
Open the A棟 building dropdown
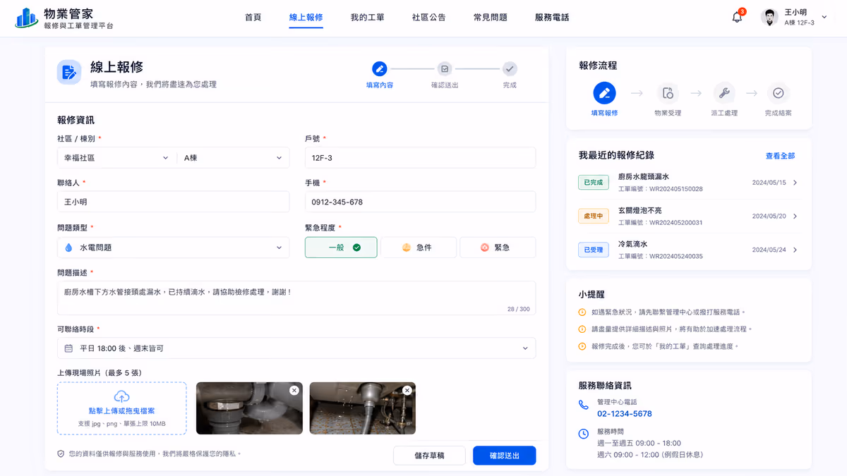[233, 158]
